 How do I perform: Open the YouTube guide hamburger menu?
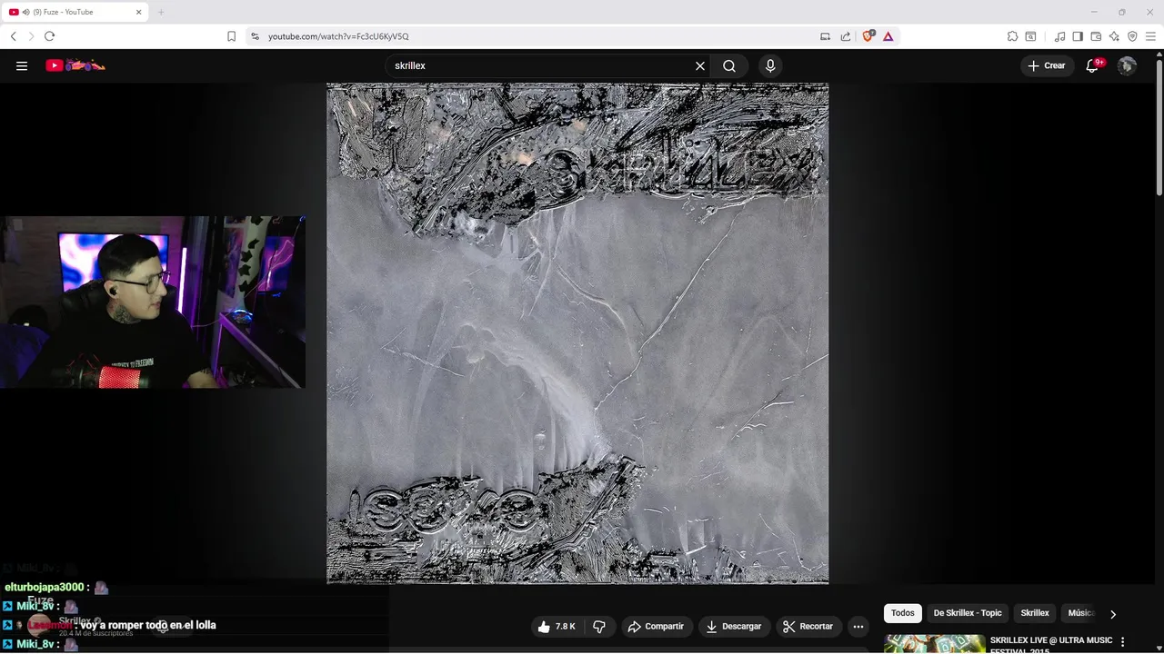coord(22,65)
